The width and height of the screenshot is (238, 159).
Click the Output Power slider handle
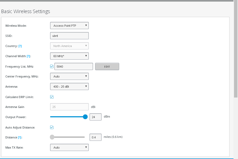pos(85,117)
